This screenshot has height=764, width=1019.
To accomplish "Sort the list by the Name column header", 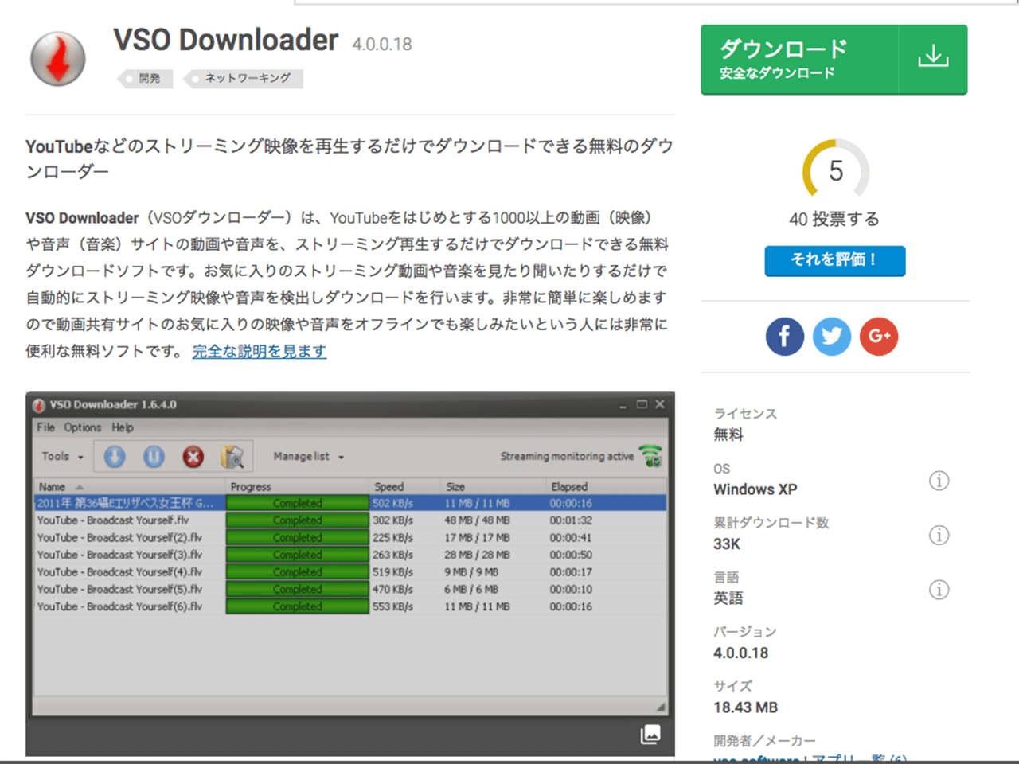I will (130, 486).
